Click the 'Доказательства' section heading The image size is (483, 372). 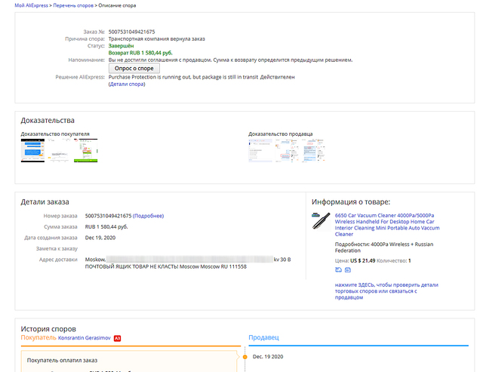click(x=48, y=121)
